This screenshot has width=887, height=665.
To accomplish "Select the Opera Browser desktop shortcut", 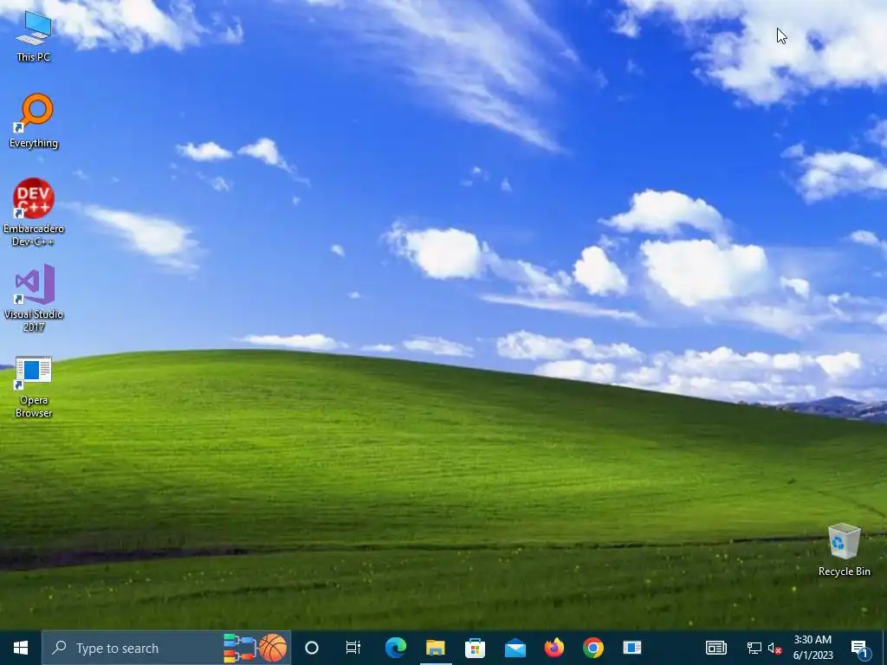I will click(34, 387).
